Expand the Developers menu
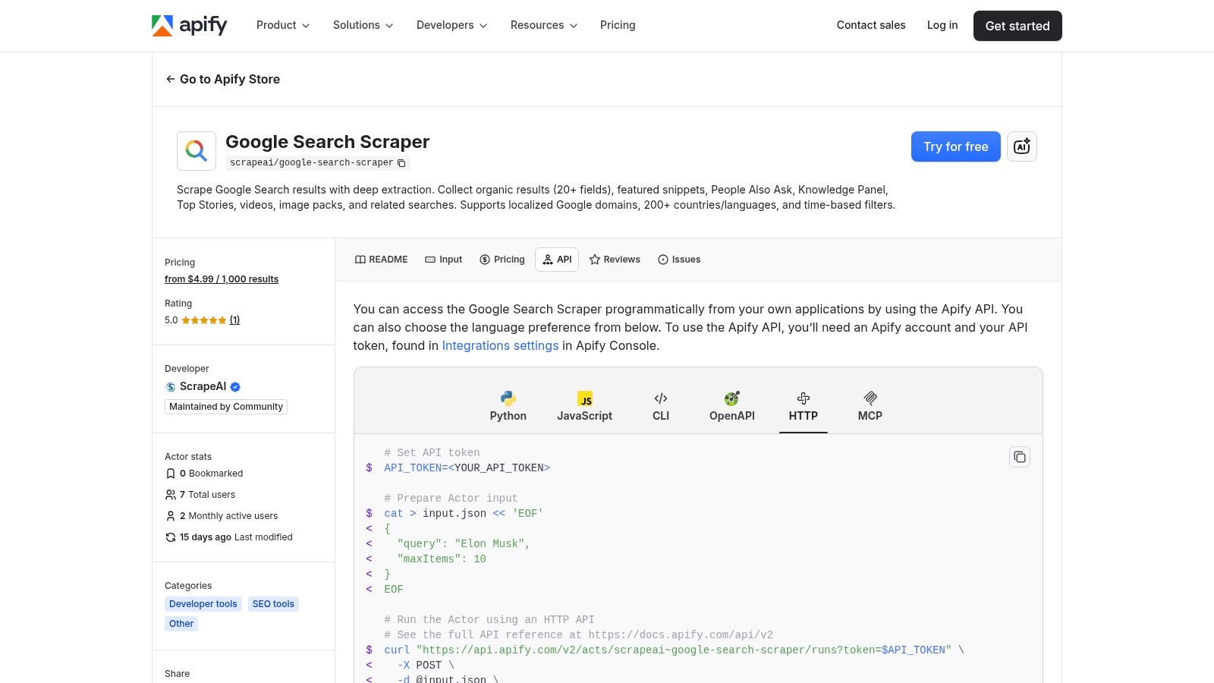 [452, 25]
